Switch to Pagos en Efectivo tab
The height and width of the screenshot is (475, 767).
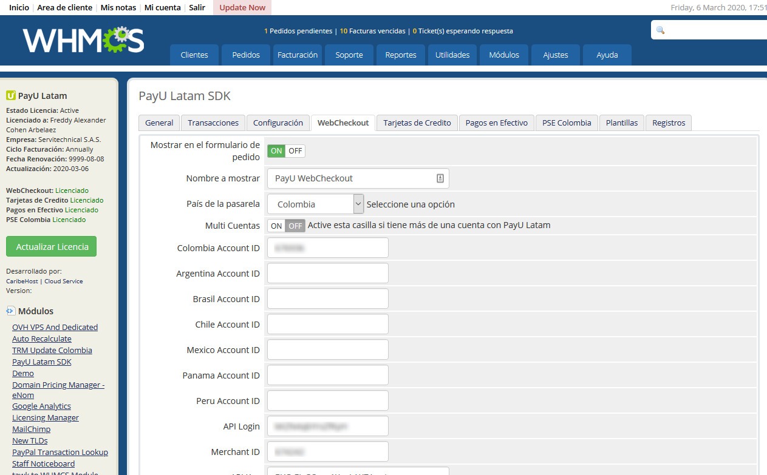coord(497,123)
